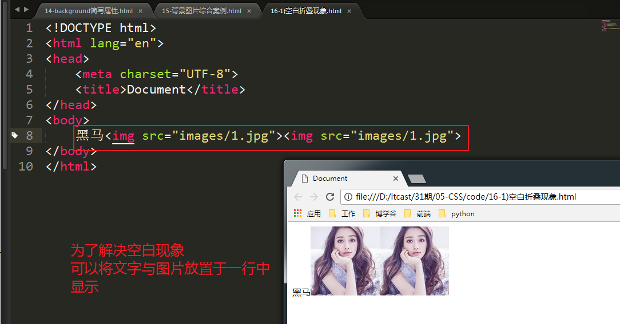Open the python bookmark folder
This screenshot has height=324, width=620.
point(457,214)
